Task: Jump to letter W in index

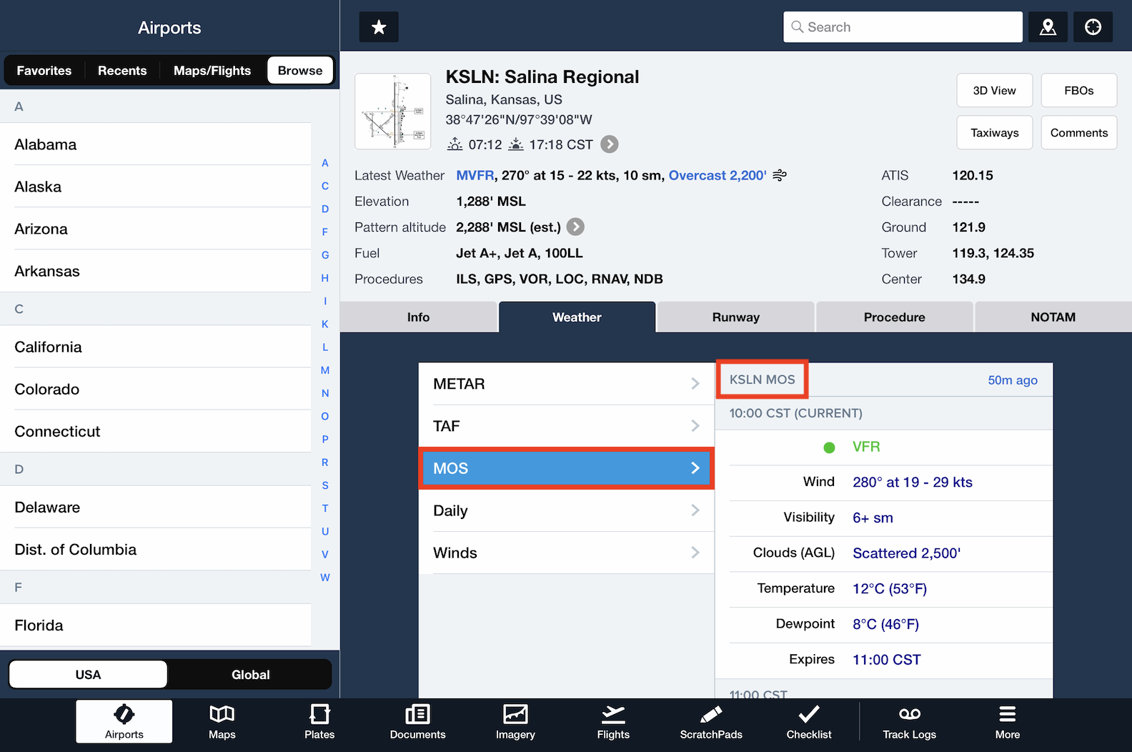Action: point(325,578)
